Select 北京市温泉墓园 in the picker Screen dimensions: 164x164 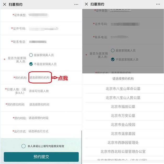pos(123,134)
